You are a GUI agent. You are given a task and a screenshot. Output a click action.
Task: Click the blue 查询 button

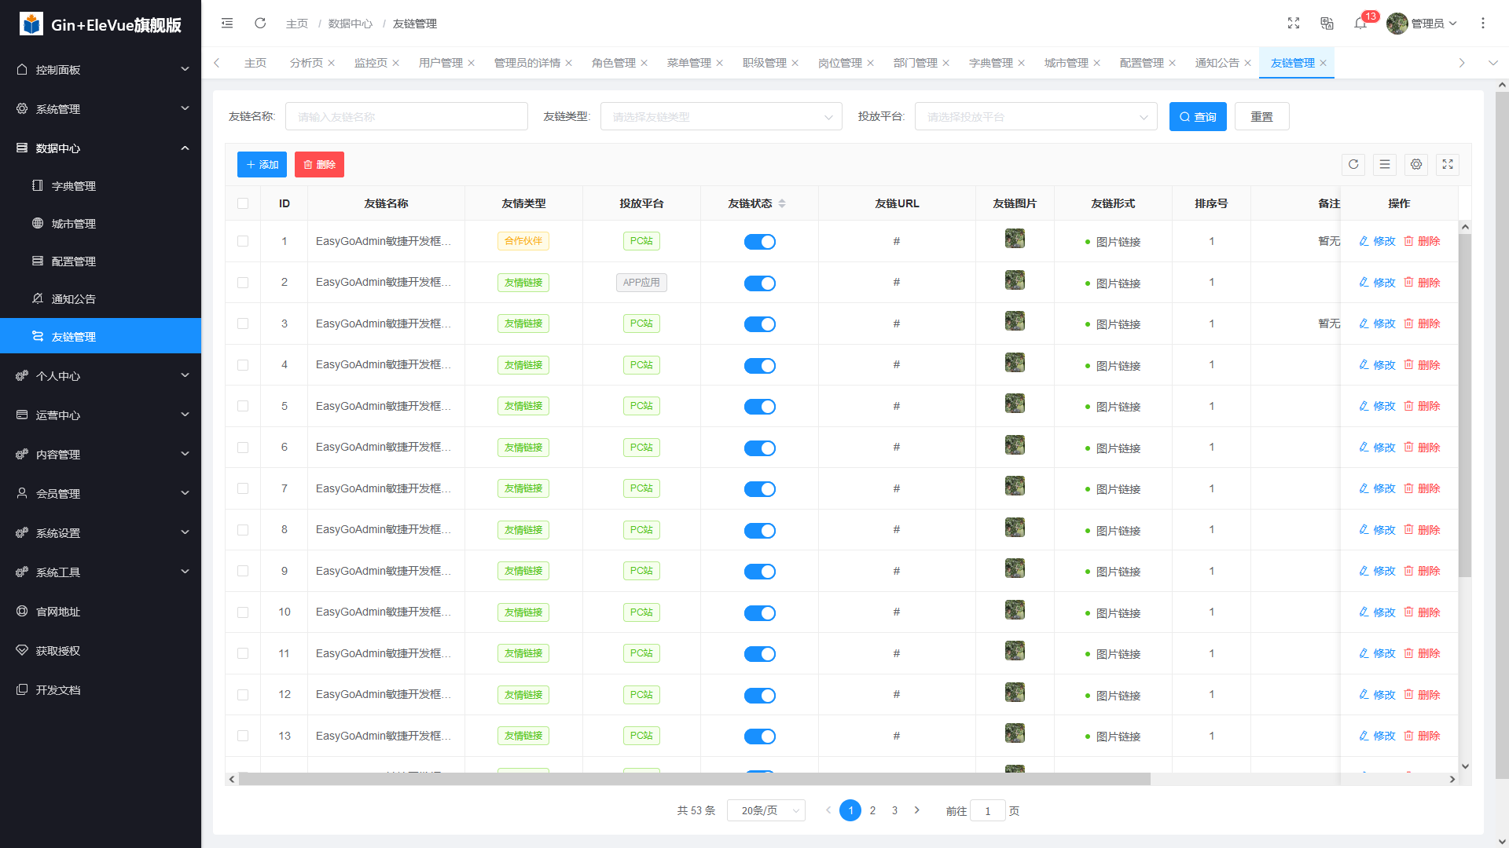tap(1197, 117)
